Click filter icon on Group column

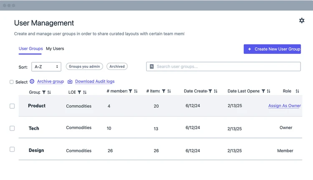pos(44,92)
